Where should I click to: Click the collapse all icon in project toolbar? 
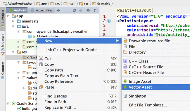coord(80,10)
